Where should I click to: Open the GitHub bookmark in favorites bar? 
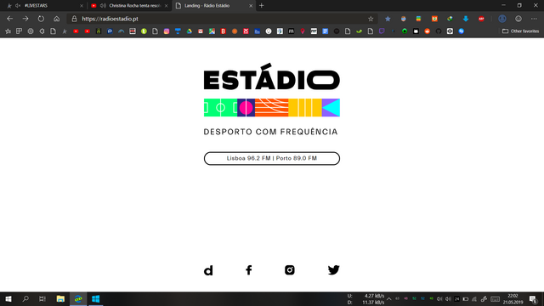[439, 31]
